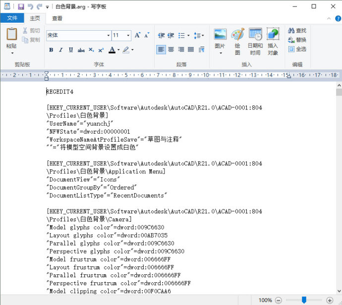Click the 图片 insert picture icon
Image resolution: width=342 pixels, height=305 pixels.
click(x=220, y=35)
